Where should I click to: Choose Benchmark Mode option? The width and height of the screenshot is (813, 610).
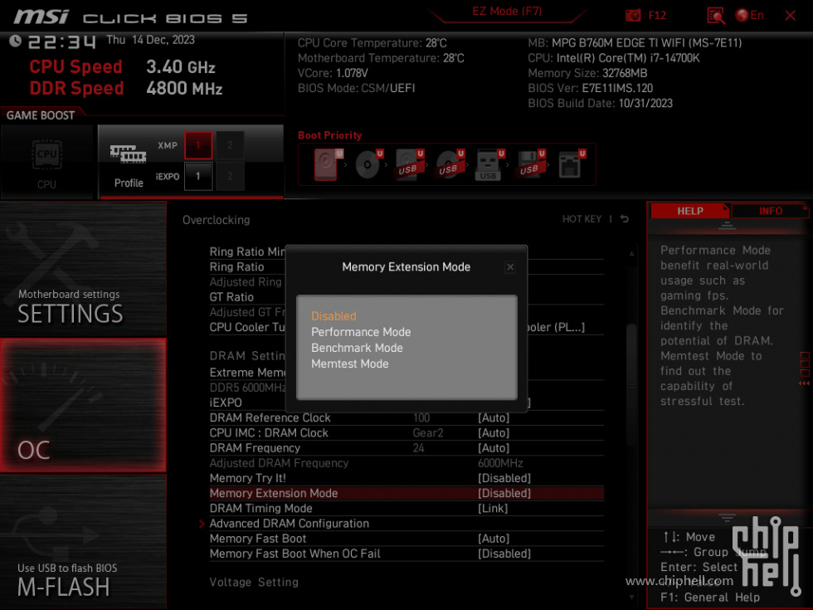(x=357, y=348)
